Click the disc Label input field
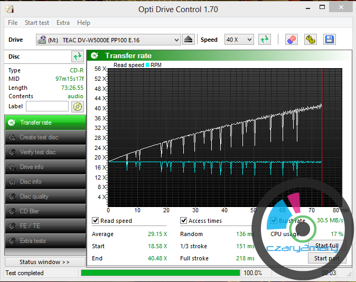 [x=47, y=106]
